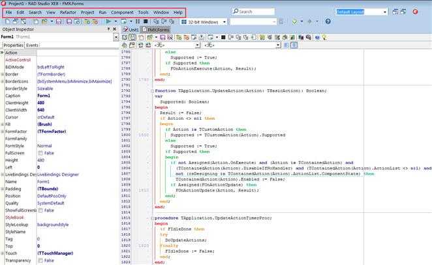Open the Tools menu
The height and width of the screenshot is (265, 432).
tap(144, 12)
